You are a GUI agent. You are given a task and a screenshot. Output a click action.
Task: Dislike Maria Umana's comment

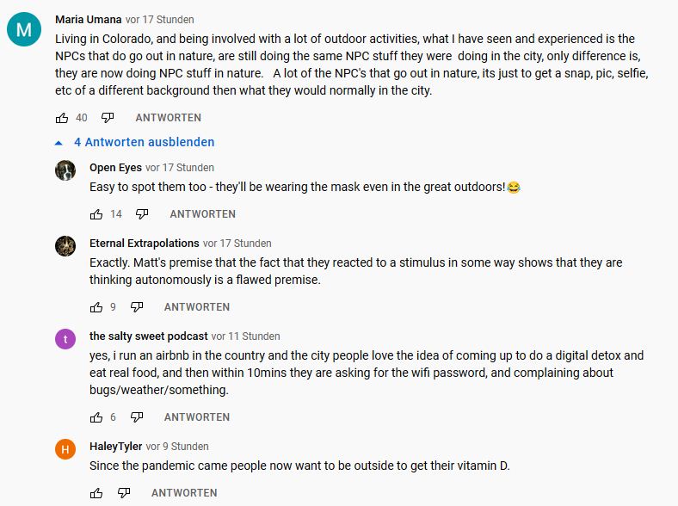[x=108, y=118]
